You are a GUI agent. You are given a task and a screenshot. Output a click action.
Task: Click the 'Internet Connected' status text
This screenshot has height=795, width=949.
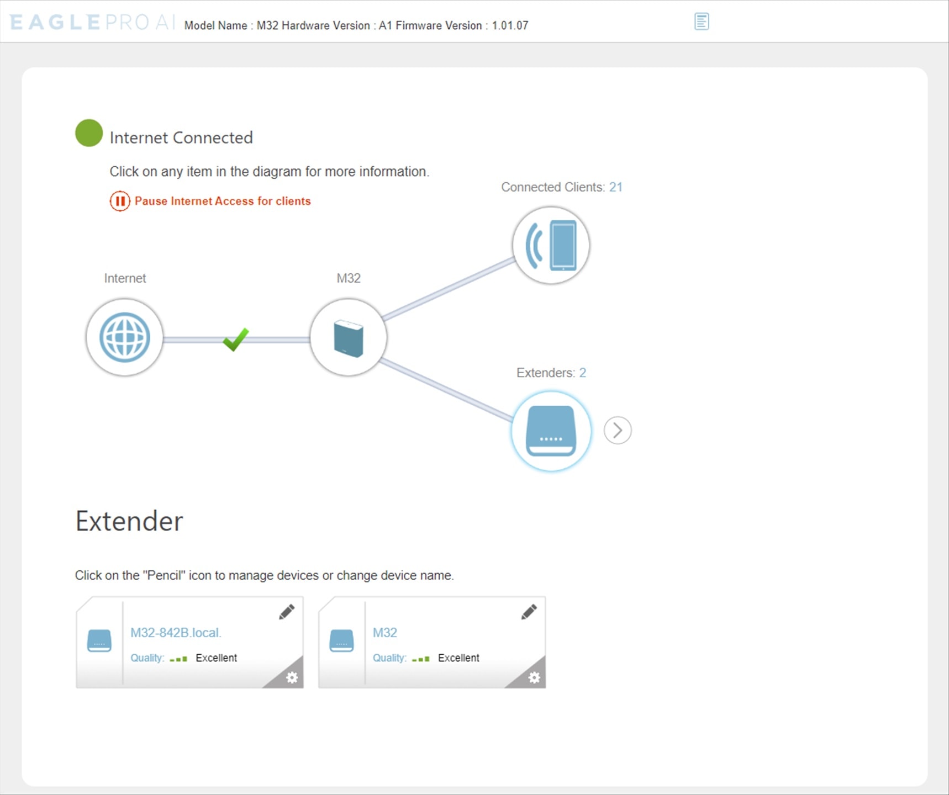(181, 137)
